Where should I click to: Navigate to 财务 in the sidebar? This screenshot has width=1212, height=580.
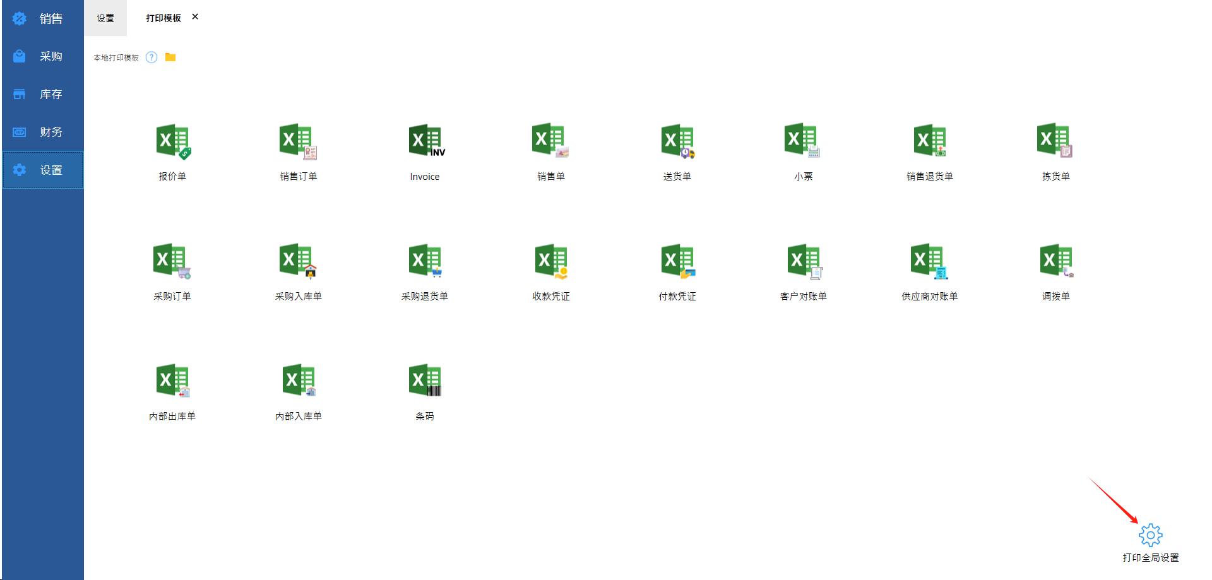(43, 133)
